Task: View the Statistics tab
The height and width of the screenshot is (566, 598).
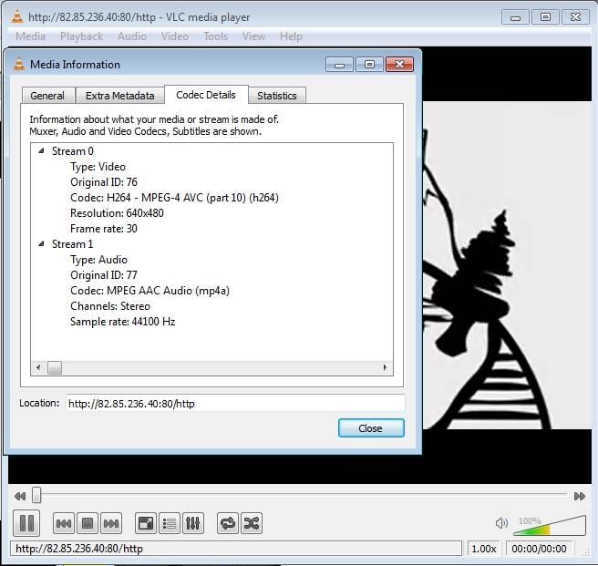Action: (277, 96)
